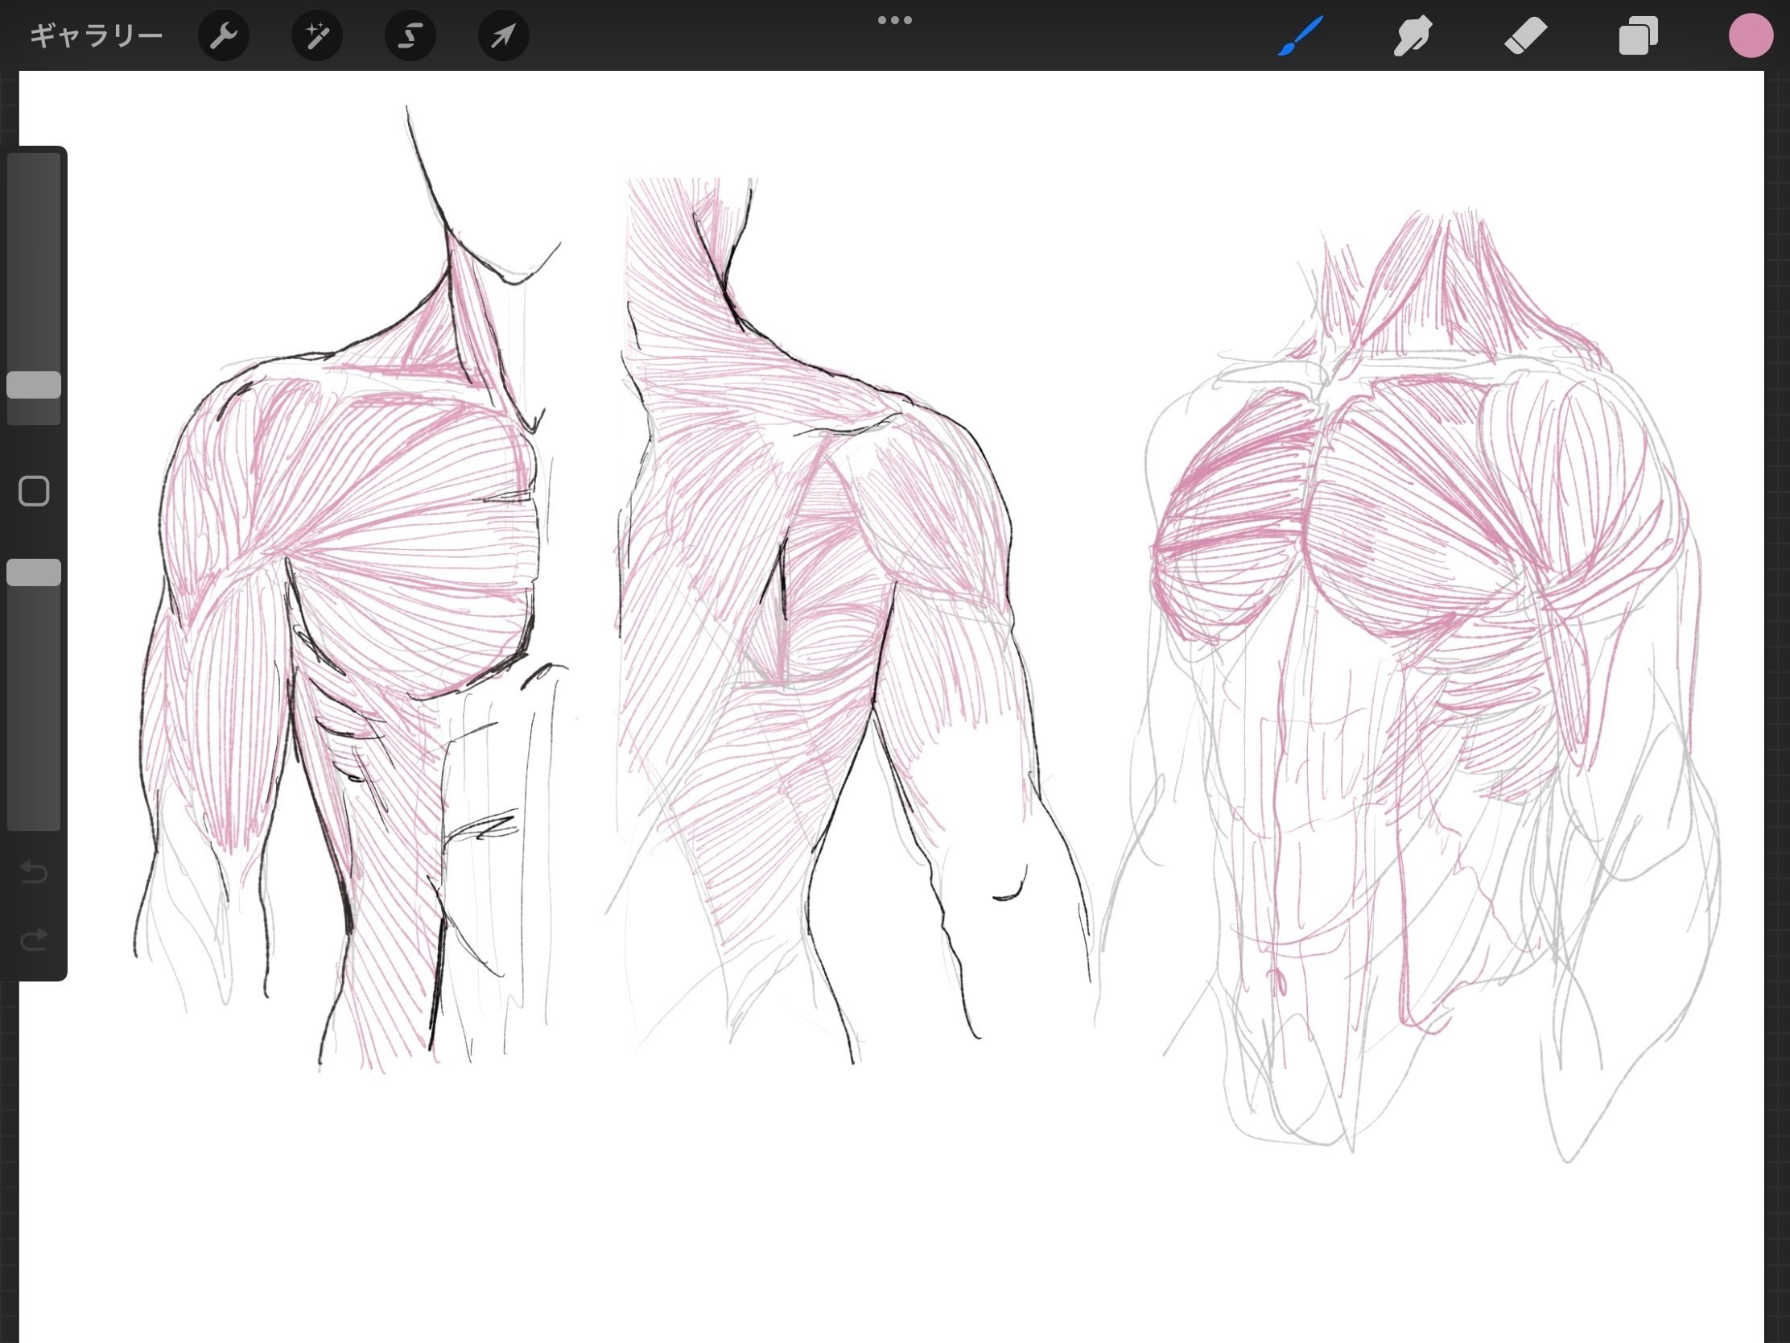Select the Eraser tool
This screenshot has height=1343, width=1790.
click(x=1525, y=35)
